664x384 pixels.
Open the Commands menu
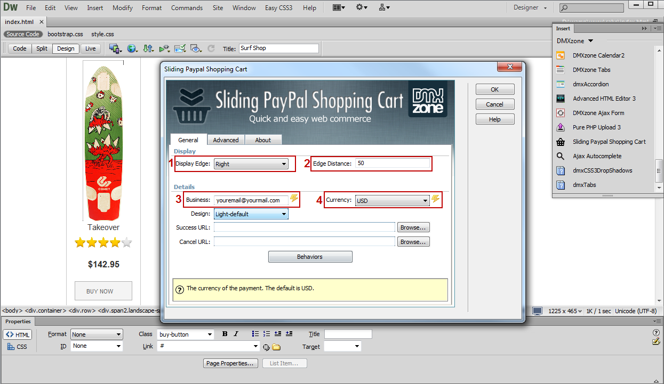point(187,8)
